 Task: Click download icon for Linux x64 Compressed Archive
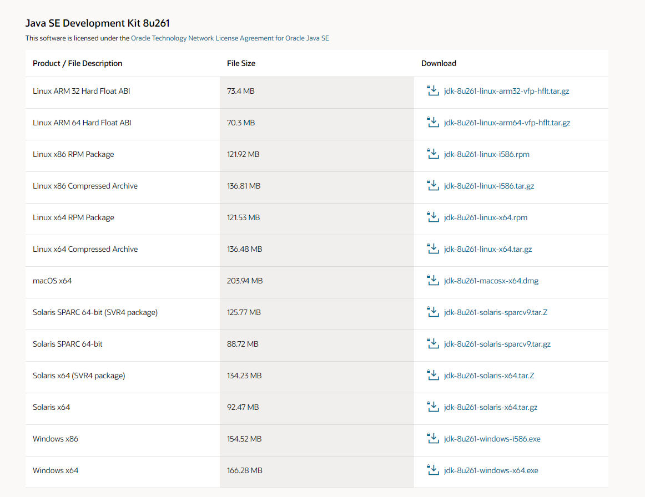433,248
